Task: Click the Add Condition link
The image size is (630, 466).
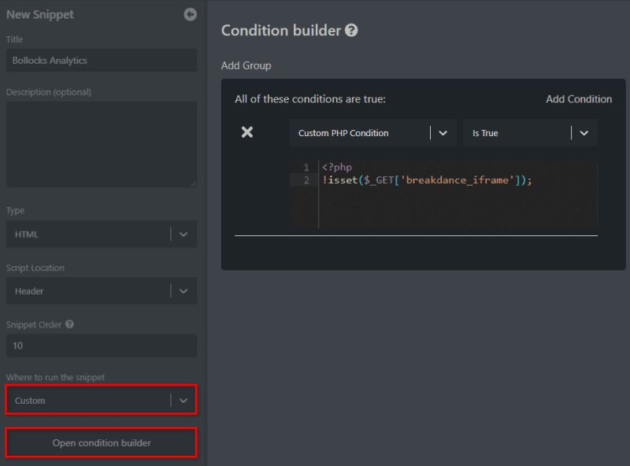Action: point(578,98)
